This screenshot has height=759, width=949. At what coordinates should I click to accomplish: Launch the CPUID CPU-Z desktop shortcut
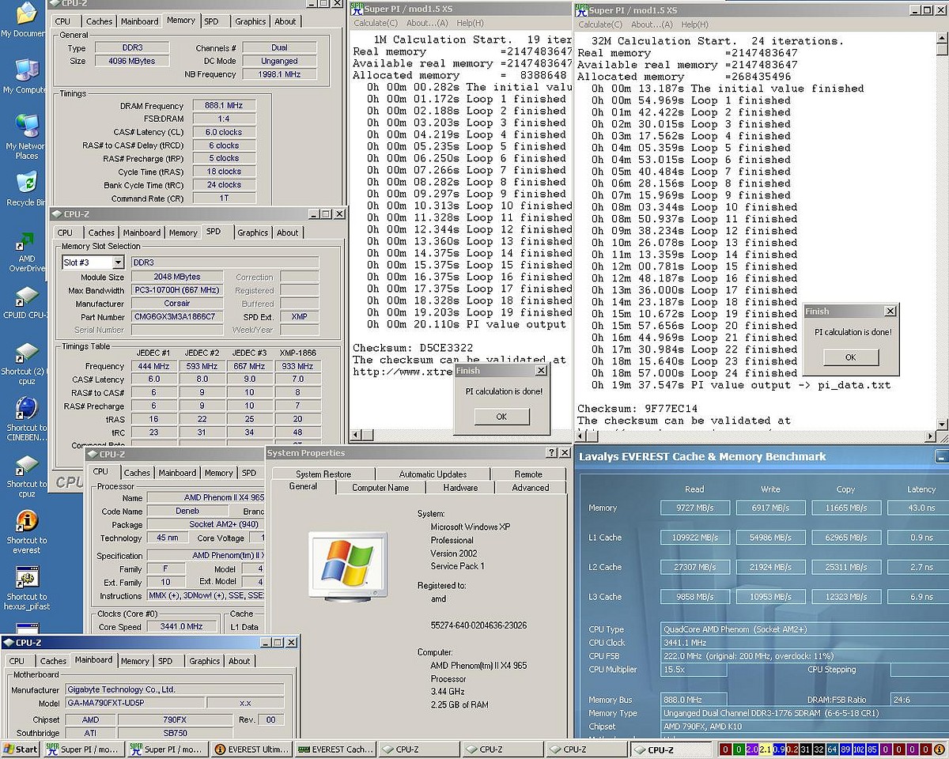click(25, 303)
